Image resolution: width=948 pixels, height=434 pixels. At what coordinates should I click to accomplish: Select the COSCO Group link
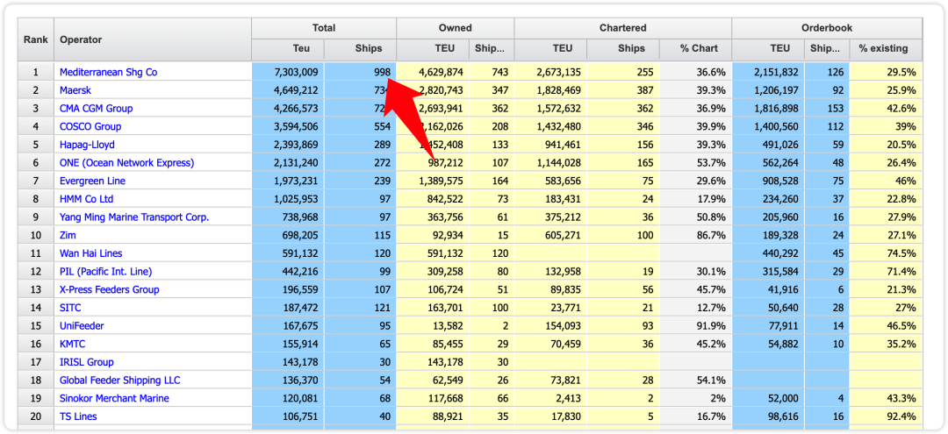[x=90, y=126]
